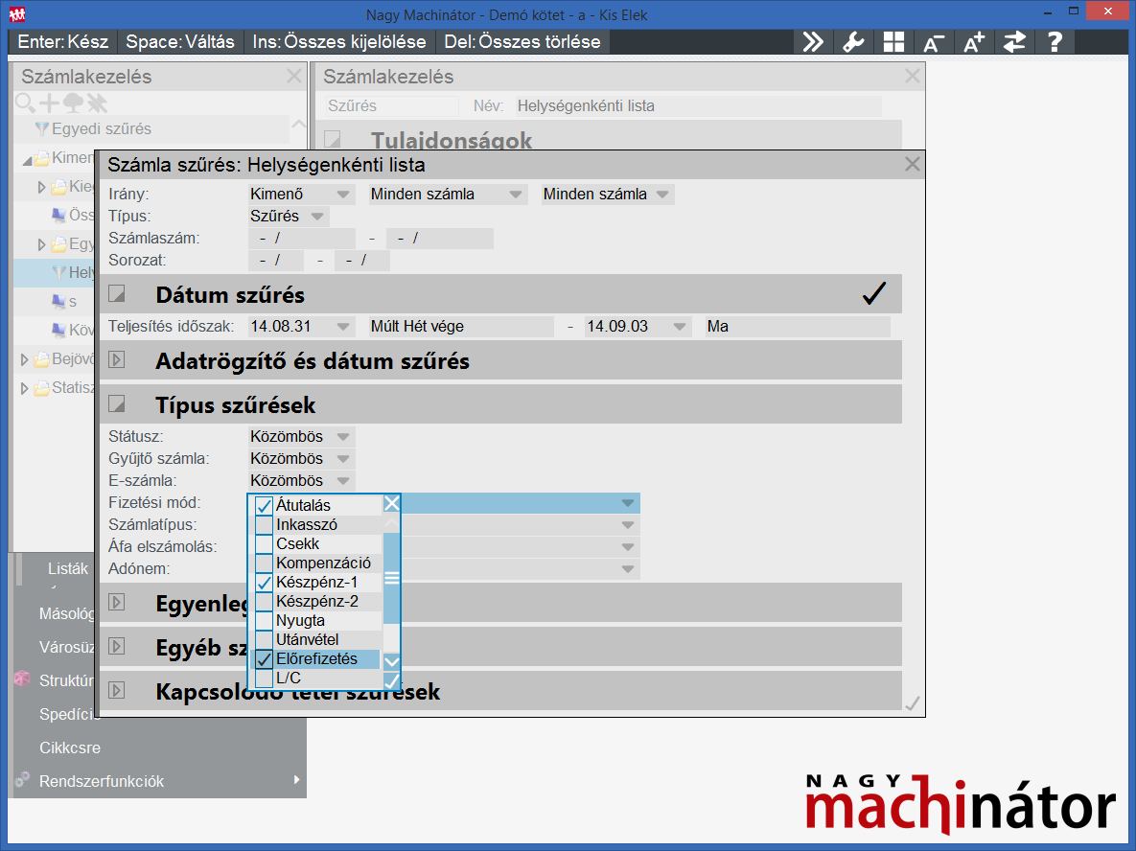Viewport: 1136px width, 851px height.
Task: Click the tree icon in left panel toolbar
Action: click(x=73, y=103)
